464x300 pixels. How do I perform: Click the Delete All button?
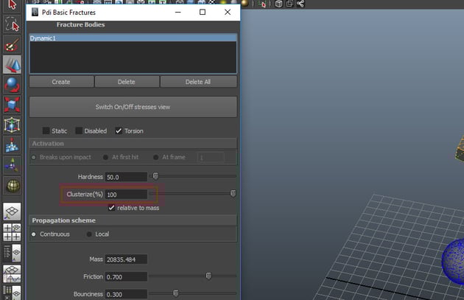(197, 82)
